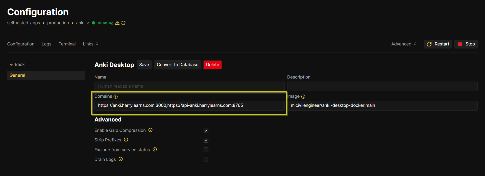Show info for Exclude from service status

155,149
